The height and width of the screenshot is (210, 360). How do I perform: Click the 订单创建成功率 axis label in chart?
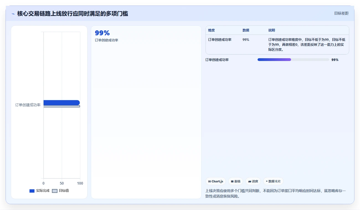point(28,105)
